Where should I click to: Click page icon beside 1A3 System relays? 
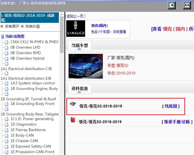[7, 83]
